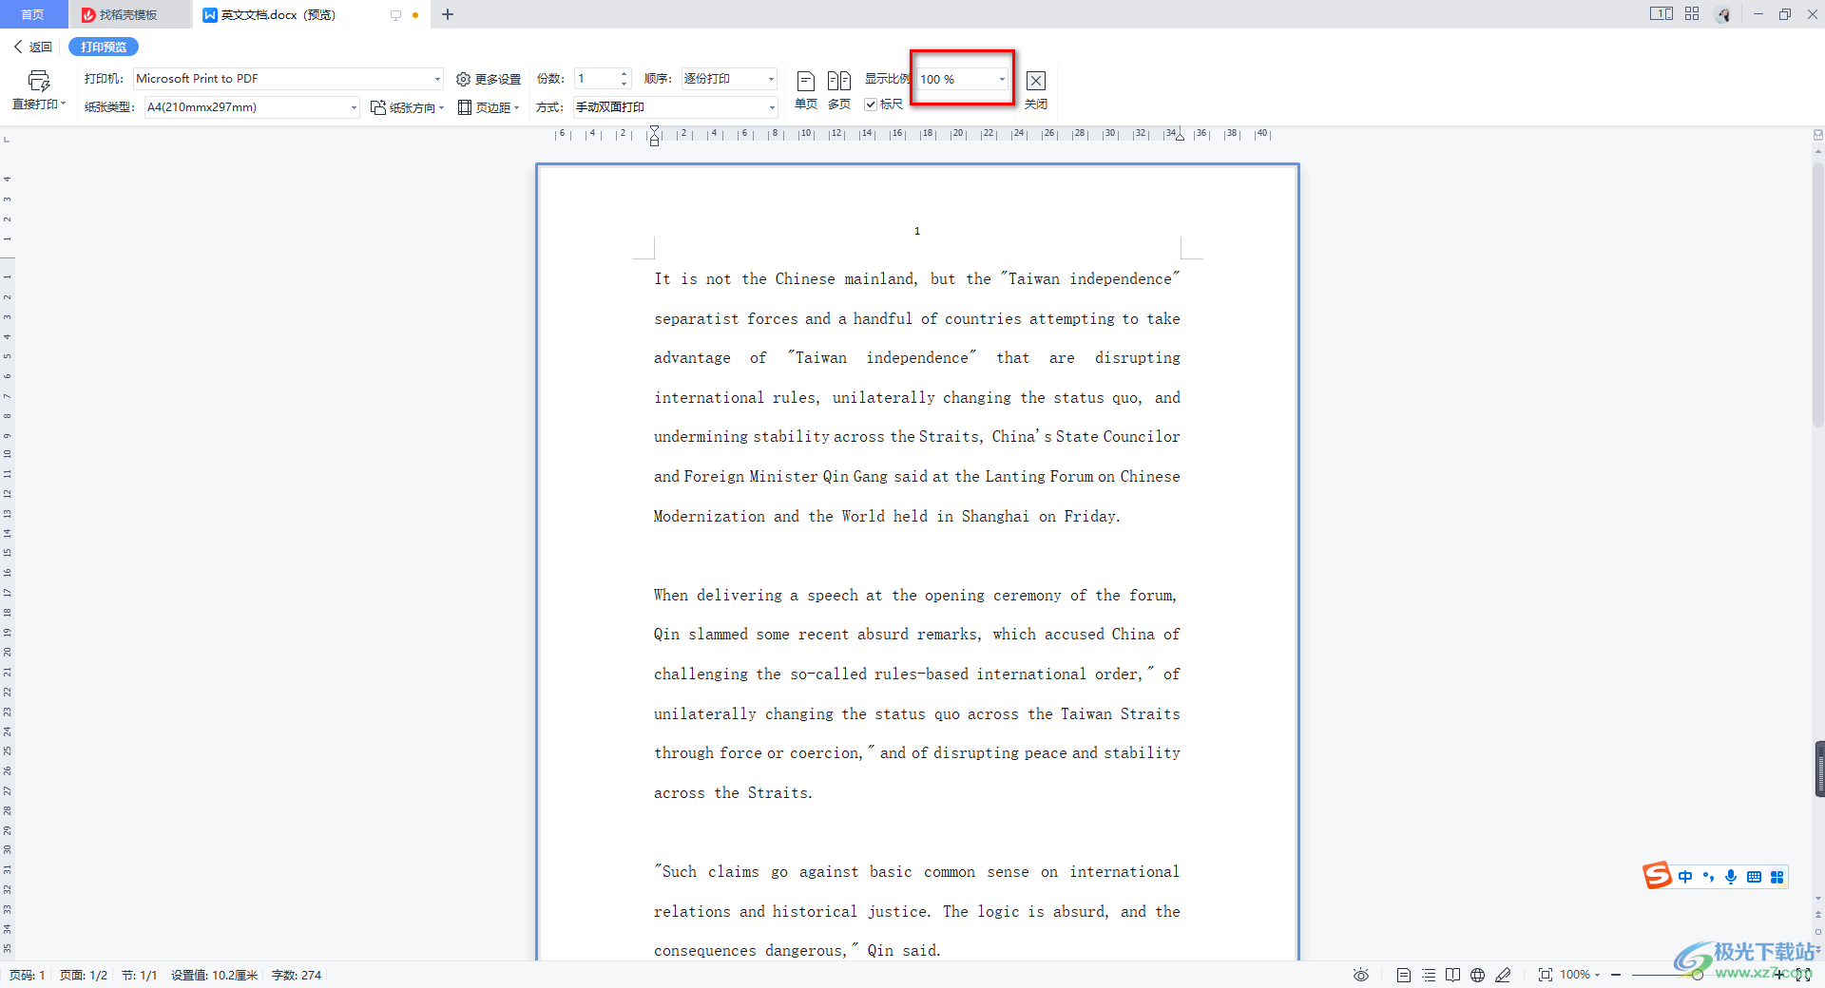Open the Sogou toolbox grid icon
The width and height of the screenshot is (1825, 988).
[x=1777, y=877]
